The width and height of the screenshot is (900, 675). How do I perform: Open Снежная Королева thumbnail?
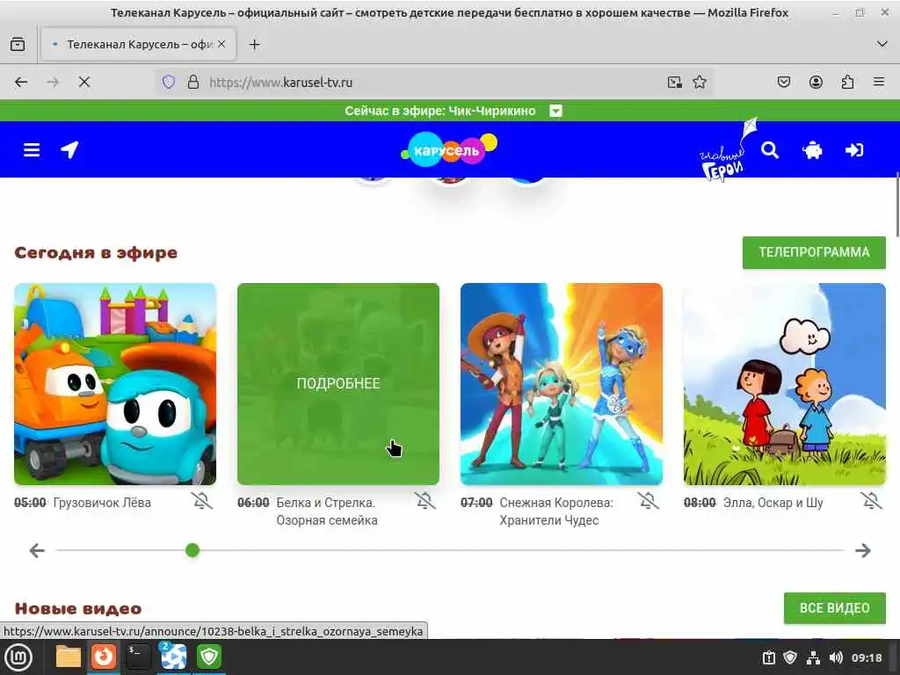coord(562,384)
